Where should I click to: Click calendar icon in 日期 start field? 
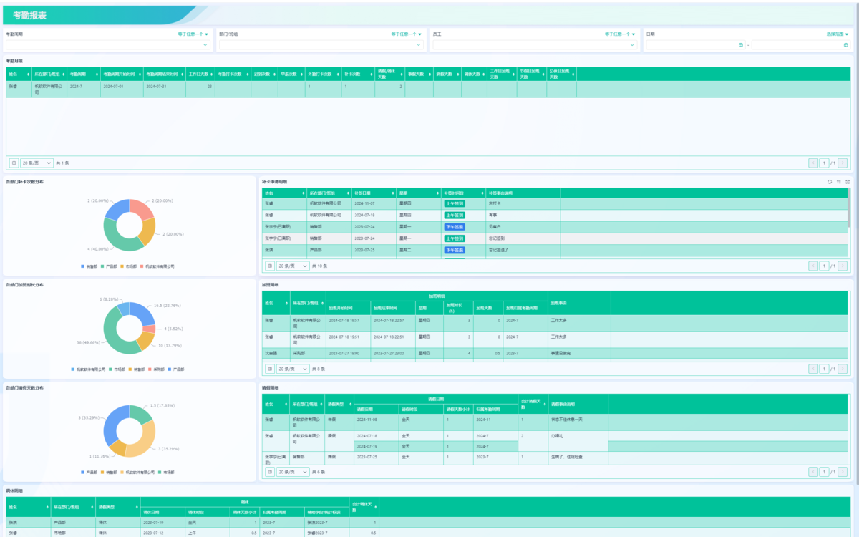(x=740, y=44)
